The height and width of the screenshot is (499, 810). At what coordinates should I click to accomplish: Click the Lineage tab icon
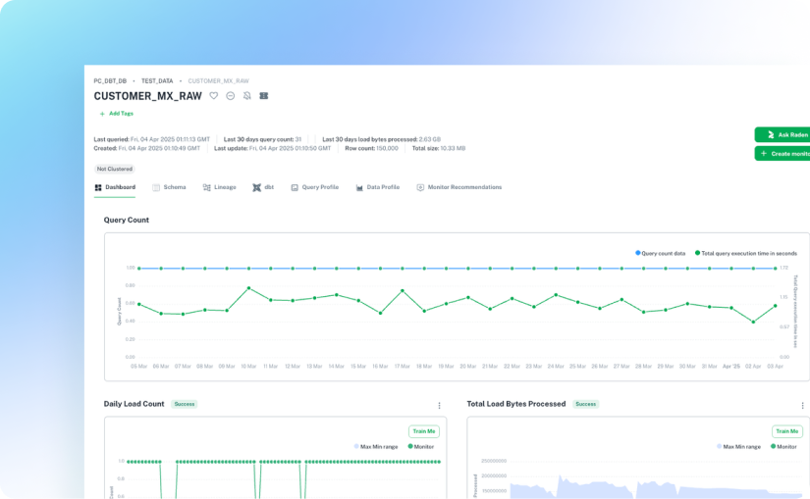[x=206, y=187]
